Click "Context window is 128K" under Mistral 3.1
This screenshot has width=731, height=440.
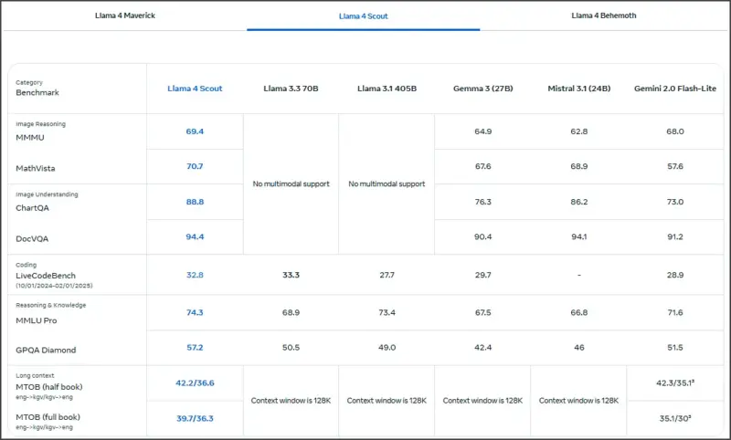[579, 401]
